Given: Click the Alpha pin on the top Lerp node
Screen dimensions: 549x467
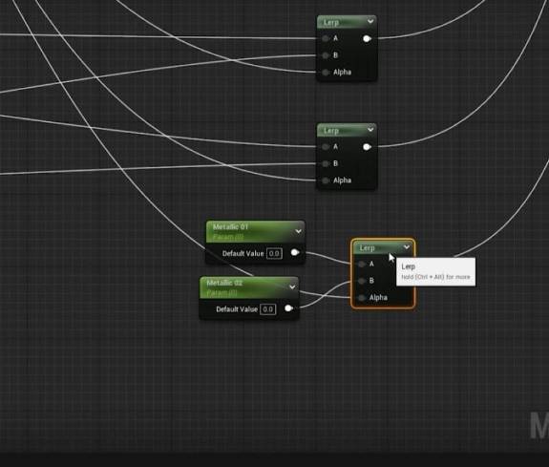Looking at the screenshot, I should pos(326,73).
